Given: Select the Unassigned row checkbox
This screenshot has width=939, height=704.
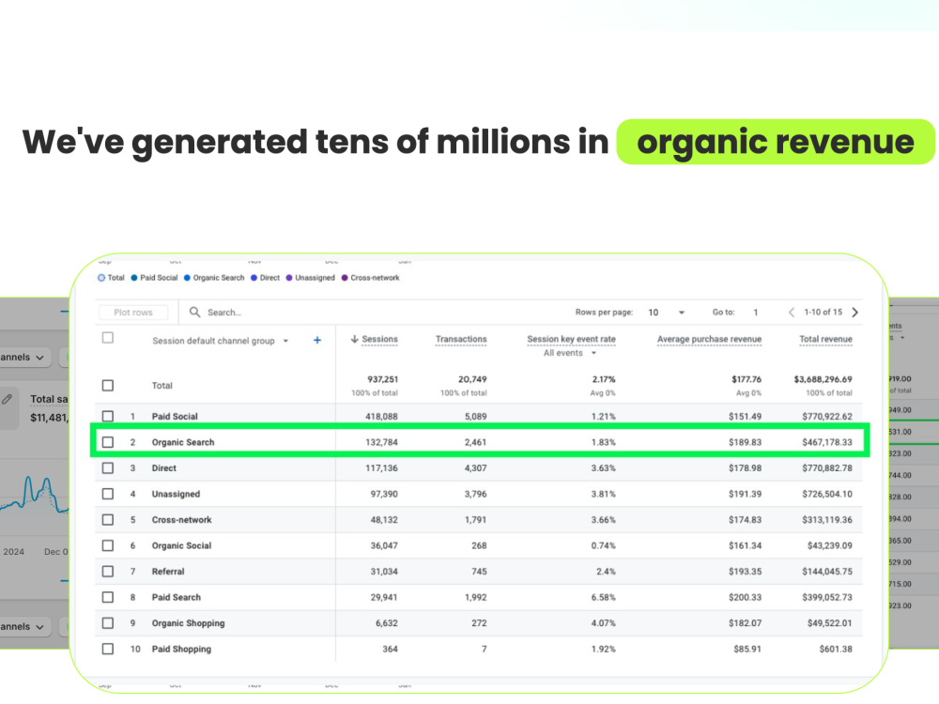Looking at the screenshot, I should 108,494.
